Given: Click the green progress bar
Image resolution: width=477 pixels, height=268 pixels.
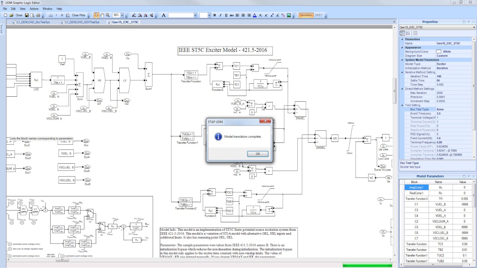Looking at the screenshot, I should [x=367, y=265].
